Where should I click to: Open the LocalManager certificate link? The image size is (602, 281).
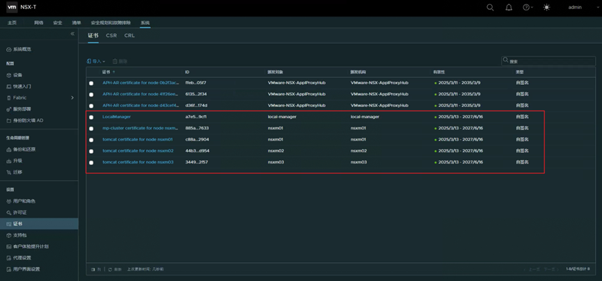[117, 117]
